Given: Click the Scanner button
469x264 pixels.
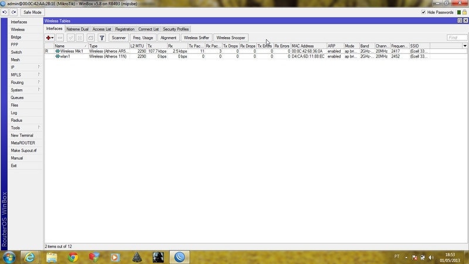Looking at the screenshot, I should tap(118, 38).
